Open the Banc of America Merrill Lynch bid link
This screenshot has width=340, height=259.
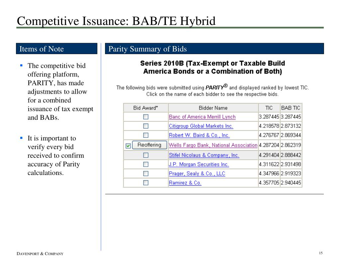pos(202,117)
